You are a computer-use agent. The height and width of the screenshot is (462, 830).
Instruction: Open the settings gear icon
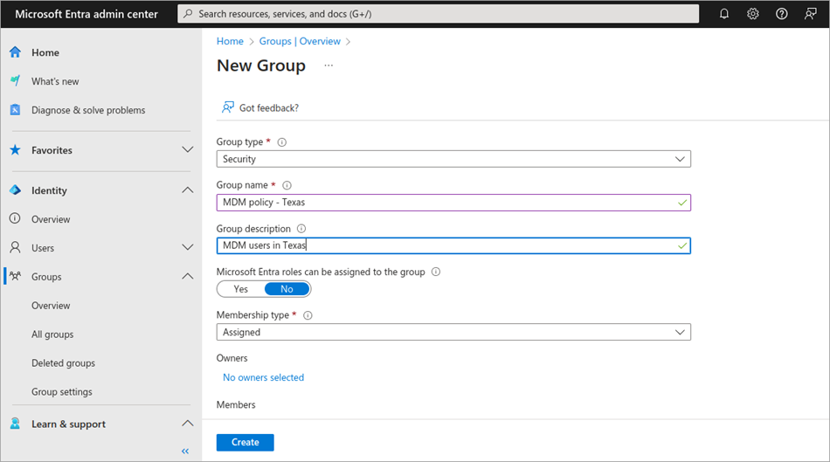pyautogui.click(x=753, y=14)
